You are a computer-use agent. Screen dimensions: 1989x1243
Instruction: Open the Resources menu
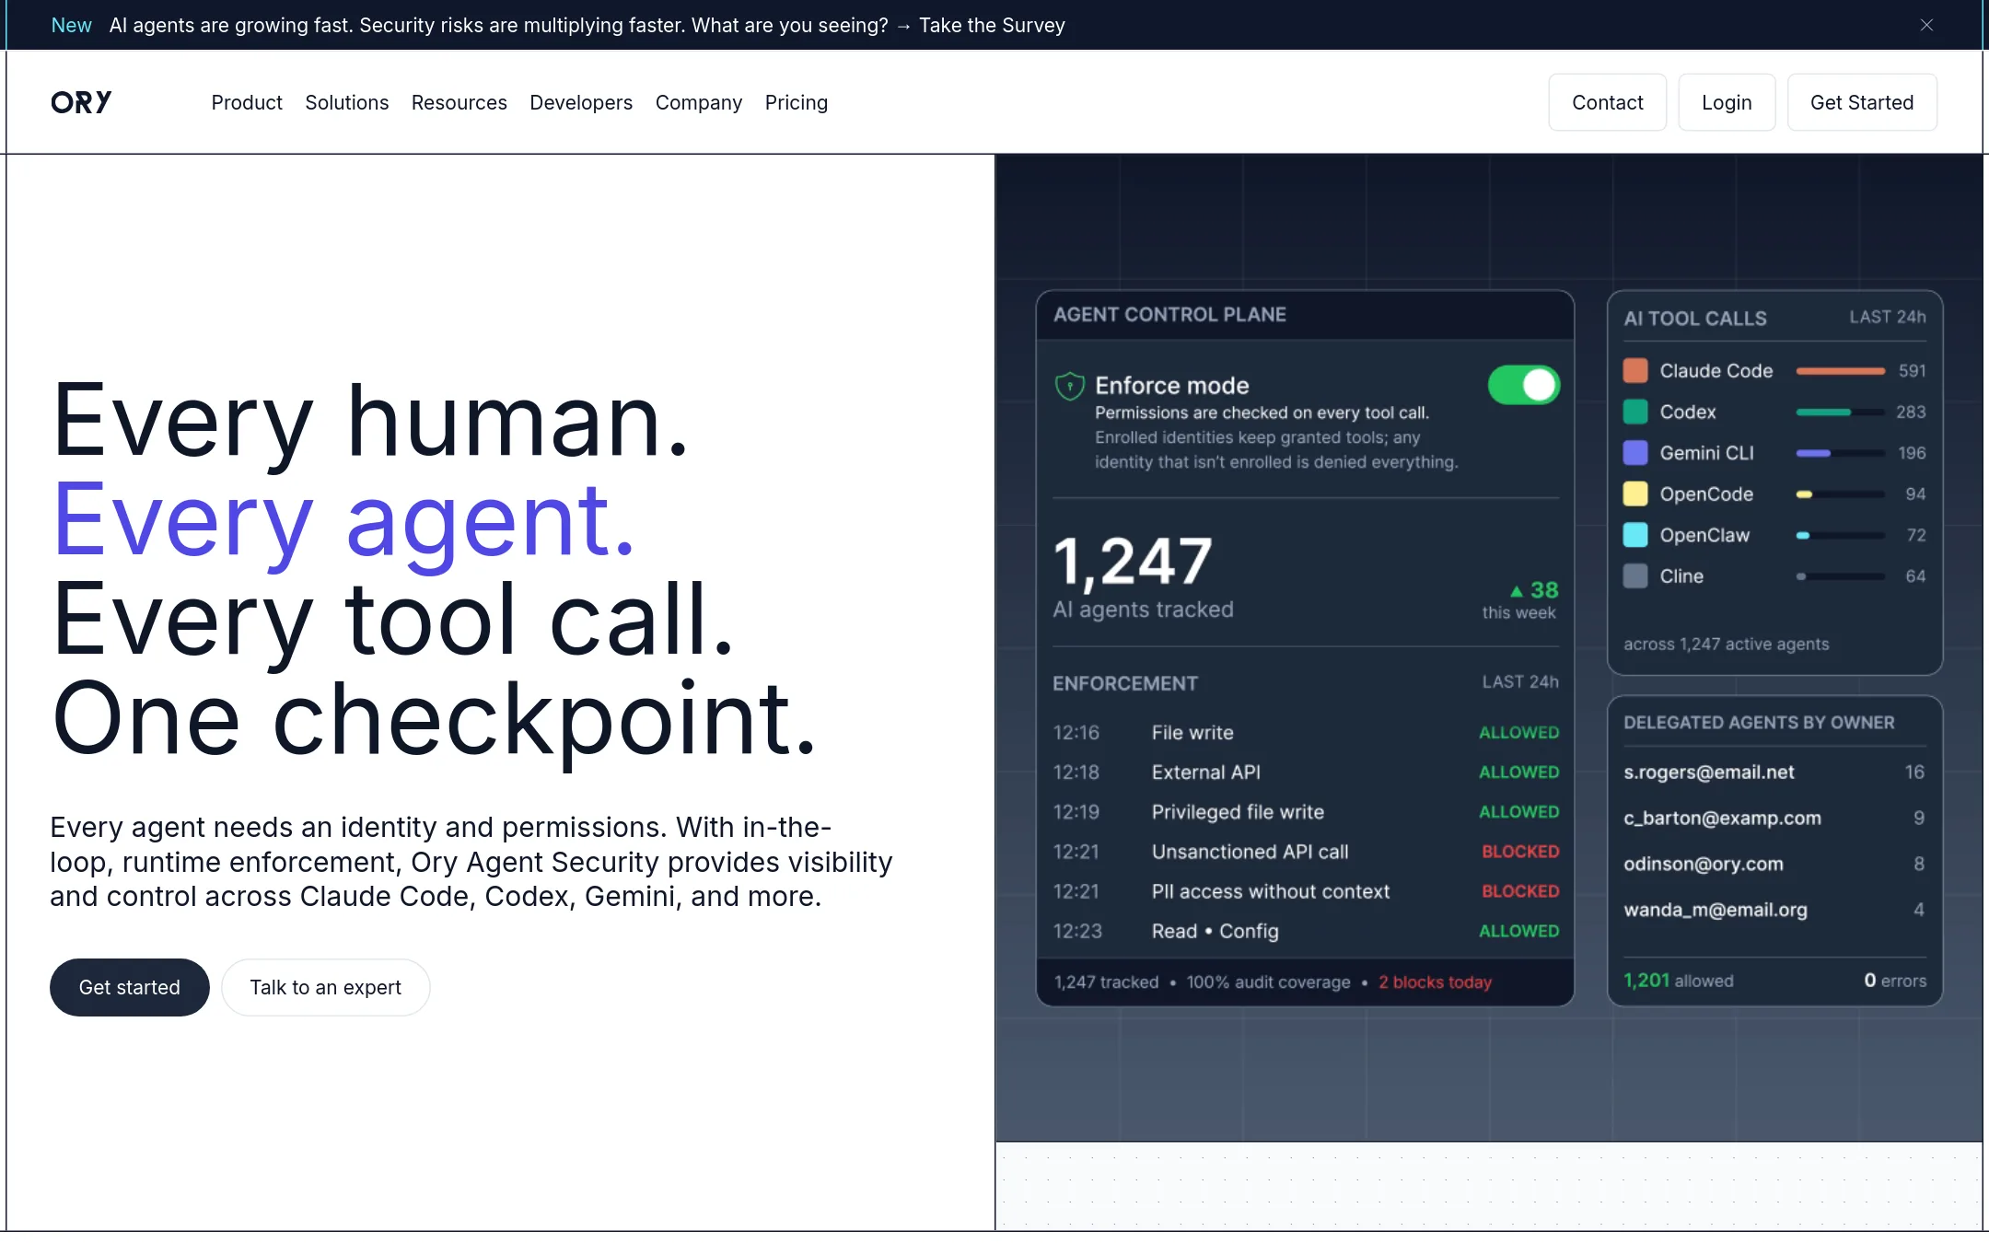coord(459,102)
